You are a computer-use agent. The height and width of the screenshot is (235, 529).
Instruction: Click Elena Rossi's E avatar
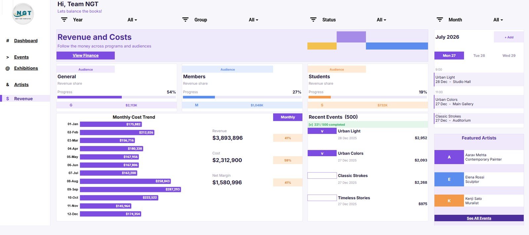point(449,179)
